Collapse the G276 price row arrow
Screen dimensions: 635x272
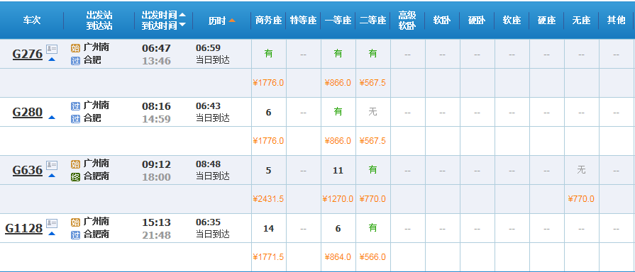pos(52,59)
